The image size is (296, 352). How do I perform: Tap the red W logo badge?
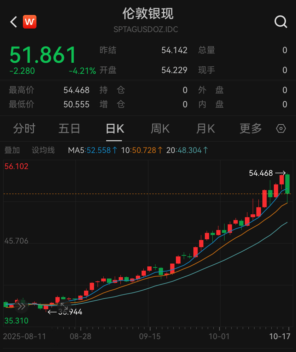[x=29, y=22]
